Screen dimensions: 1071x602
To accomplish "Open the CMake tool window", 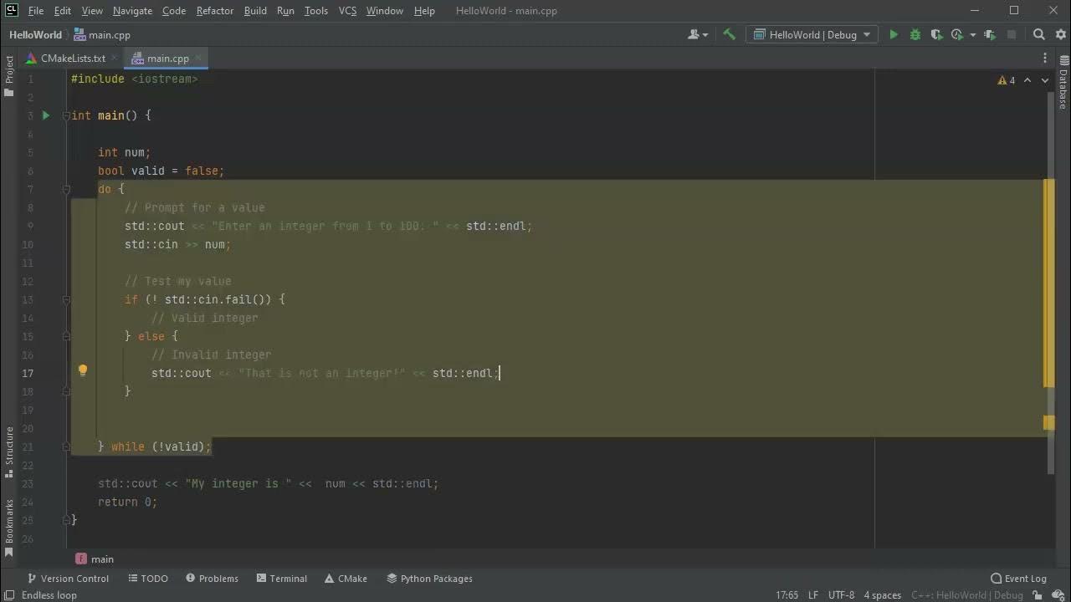I will point(345,579).
